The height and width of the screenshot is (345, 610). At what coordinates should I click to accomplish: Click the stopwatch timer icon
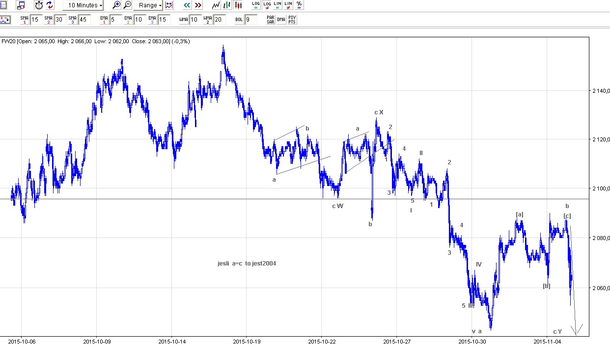point(39,5)
